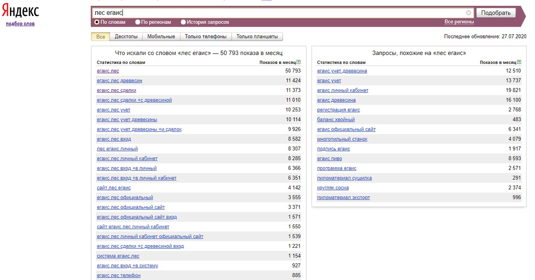
Task: Click the 'Подобрать' button
Action: click(496, 13)
